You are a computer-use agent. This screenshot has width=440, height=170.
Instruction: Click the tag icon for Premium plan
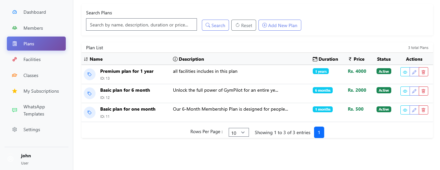click(90, 74)
